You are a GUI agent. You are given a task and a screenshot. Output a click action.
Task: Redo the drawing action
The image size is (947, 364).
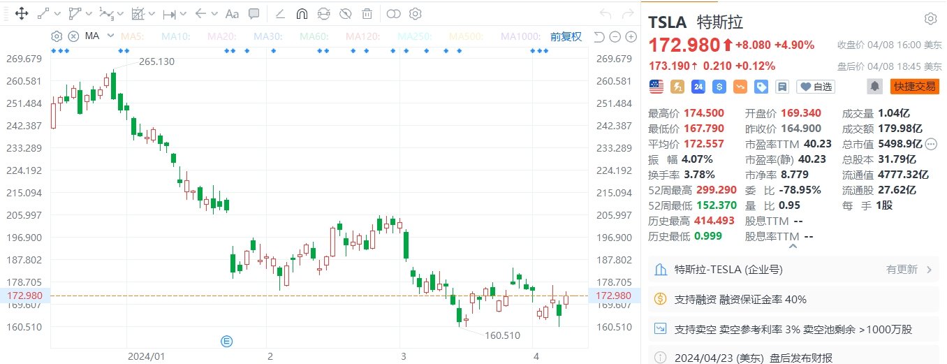tap(626, 13)
